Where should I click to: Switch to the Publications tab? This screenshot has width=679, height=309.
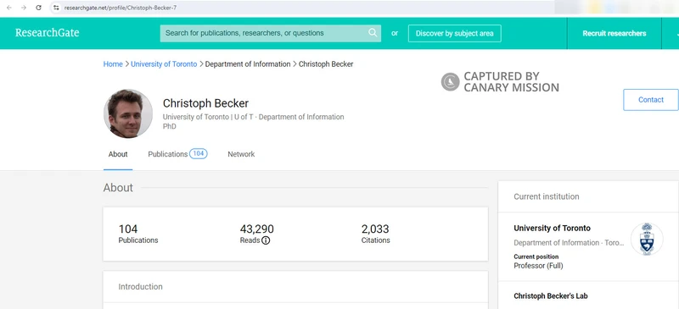click(x=177, y=154)
